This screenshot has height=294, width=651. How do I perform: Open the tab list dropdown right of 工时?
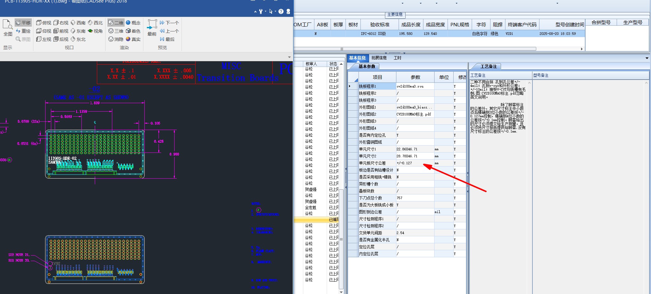[647, 58]
